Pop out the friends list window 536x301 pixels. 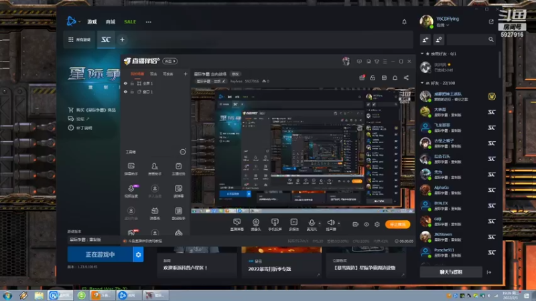[491, 22]
